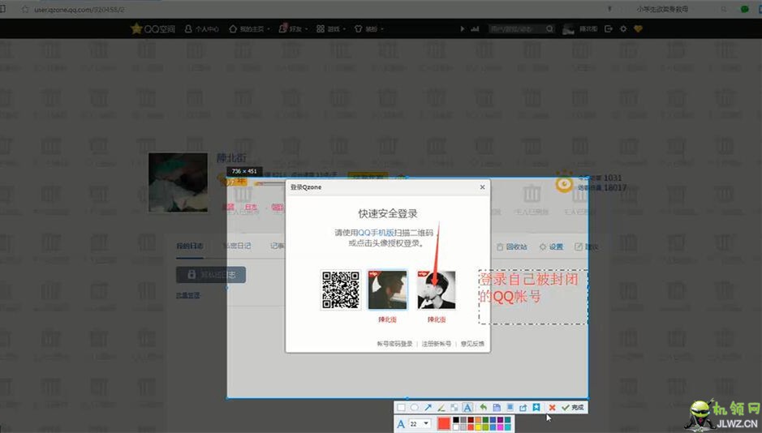Click the logout exit icon in navbar
Image resolution: width=762 pixels, height=433 pixels.
tap(609, 29)
